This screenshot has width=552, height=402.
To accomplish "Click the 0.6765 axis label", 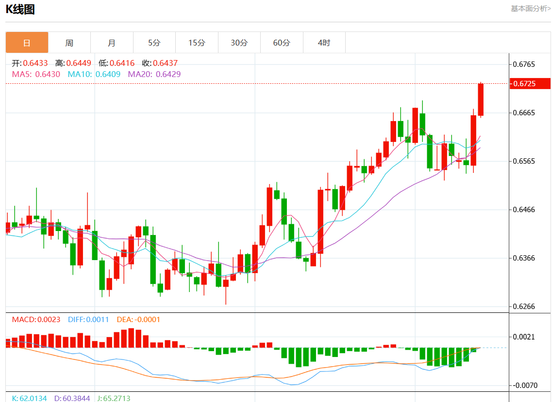I will [x=524, y=64].
